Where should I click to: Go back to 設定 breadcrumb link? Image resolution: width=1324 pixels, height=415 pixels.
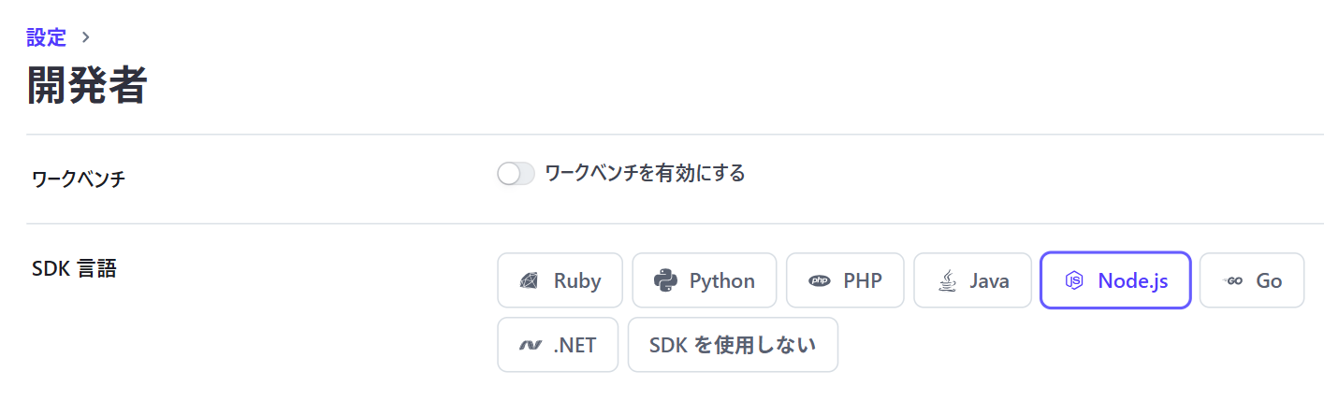coord(47,37)
